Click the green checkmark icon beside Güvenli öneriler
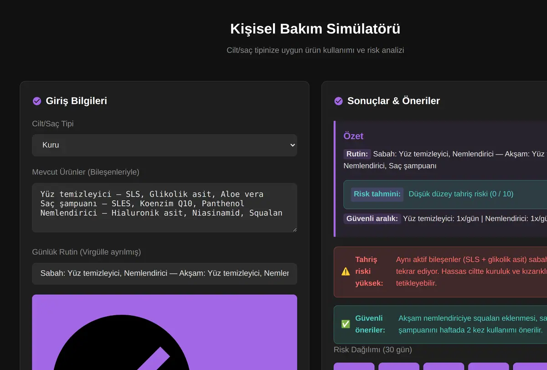This screenshot has width=547, height=370. tap(346, 324)
